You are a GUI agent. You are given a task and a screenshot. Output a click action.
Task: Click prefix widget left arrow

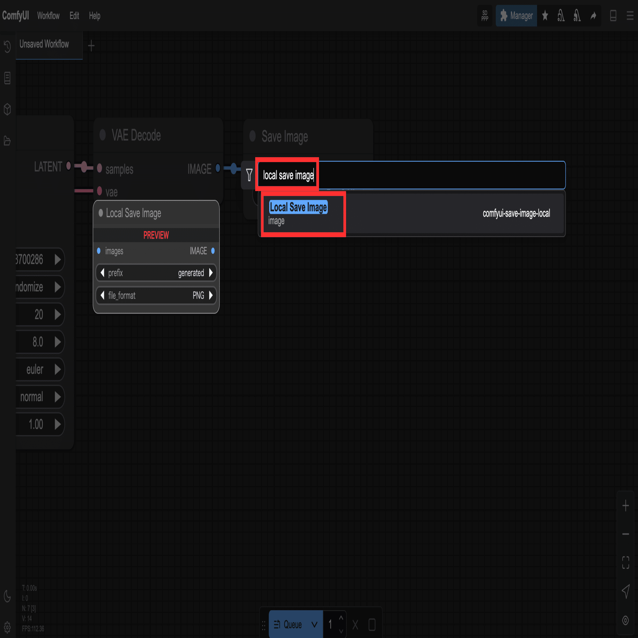coord(102,273)
